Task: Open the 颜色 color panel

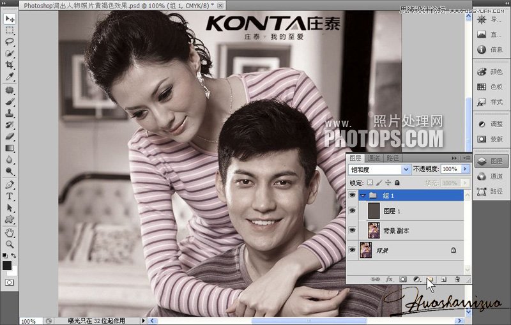Action: coord(491,72)
